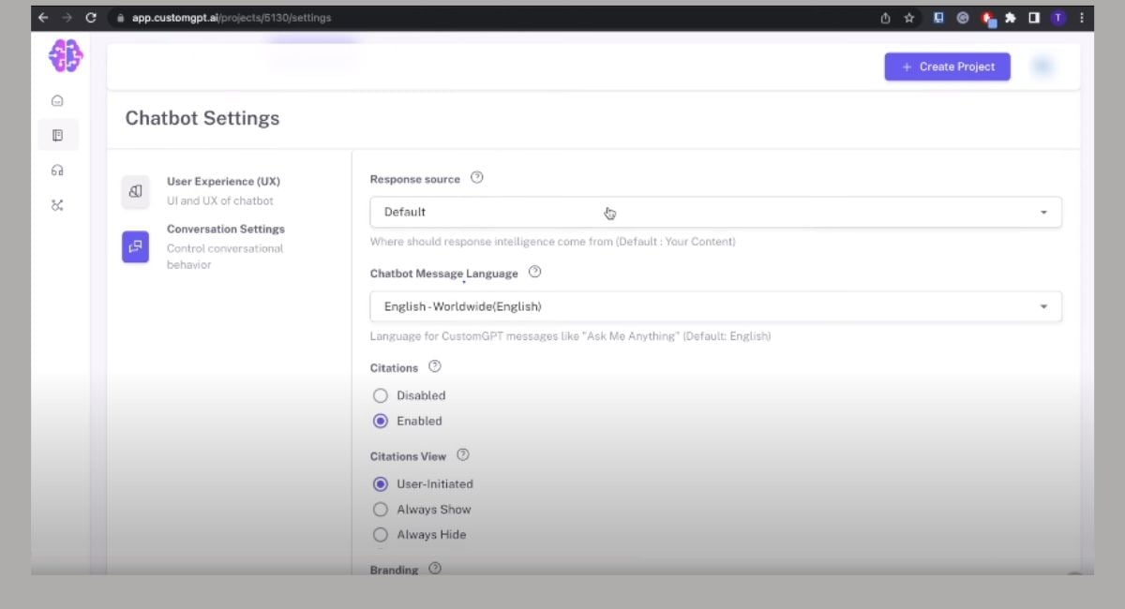Screen dimensions: 1125x609
Task: Choose Always Show for Citations View
Action: coord(381,509)
